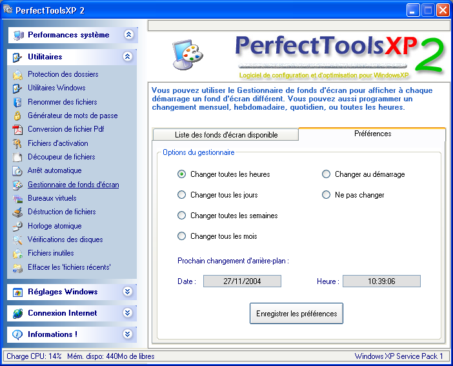Viewport: 453px width, 366px height.
Task: Click the magnifier icon for Vérifications des disques
Action: (17, 239)
